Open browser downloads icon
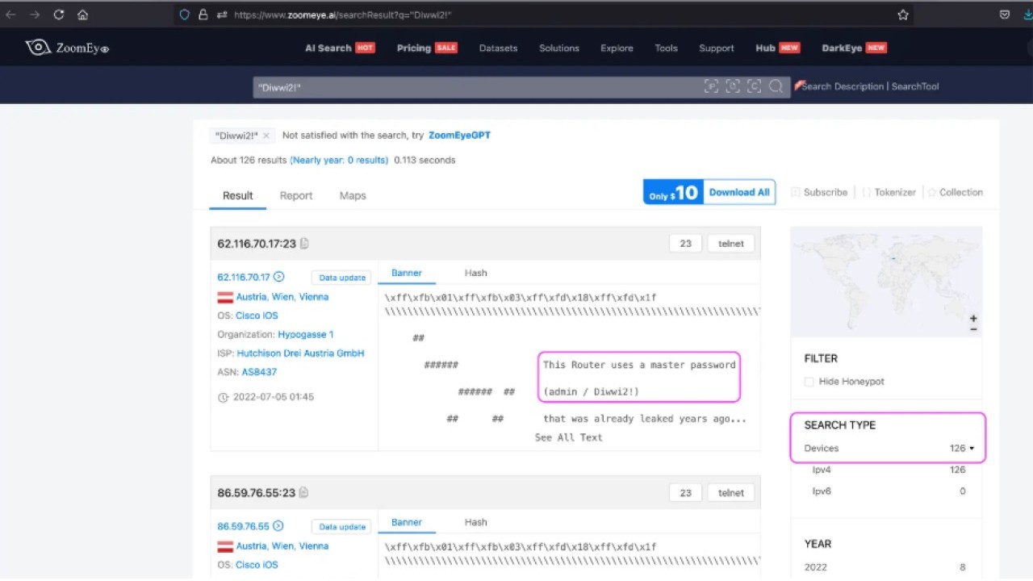Screen dimensions: 1033x581 (1028, 15)
